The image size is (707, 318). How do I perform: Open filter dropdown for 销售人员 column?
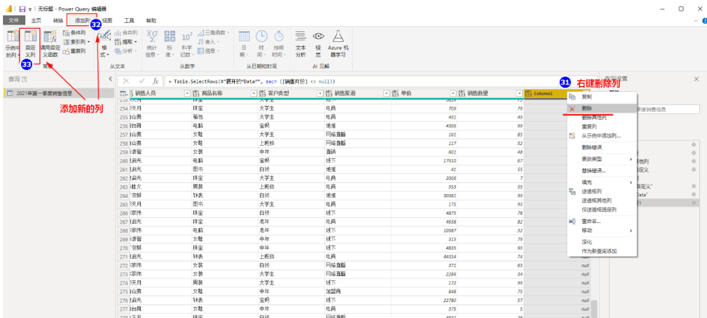[188, 93]
